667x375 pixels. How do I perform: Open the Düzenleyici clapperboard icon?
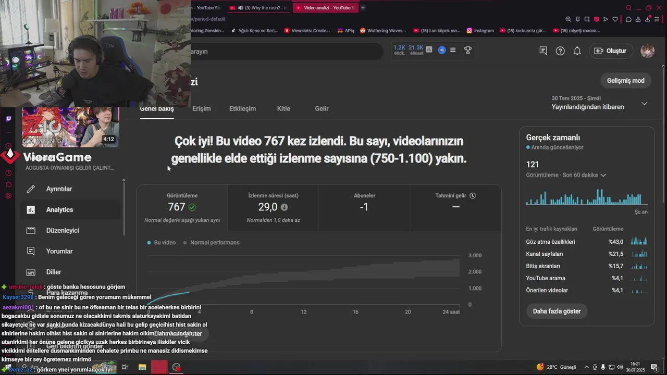(31, 231)
